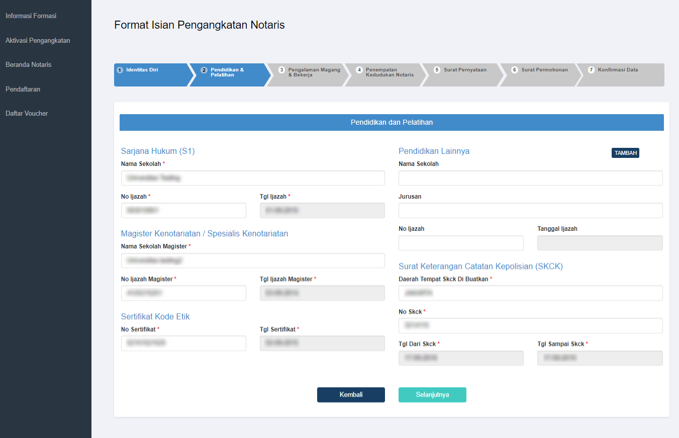This screenshot has width=679, height=438.
Task: Open step 5 Surat Pernyataan
Action: pos(462,74)
